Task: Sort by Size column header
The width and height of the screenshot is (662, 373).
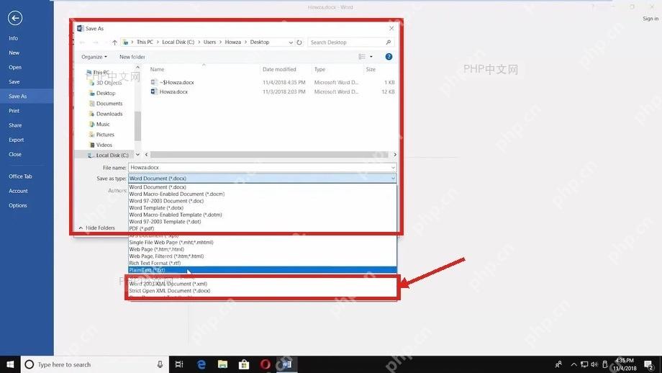Action: point(371,69)
